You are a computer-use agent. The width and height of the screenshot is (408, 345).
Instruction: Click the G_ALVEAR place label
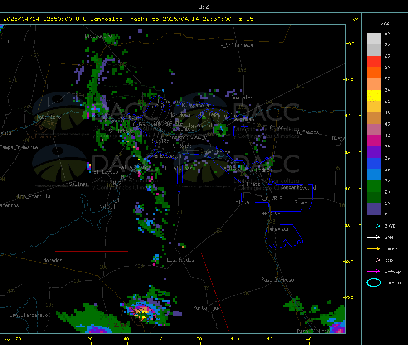pos(271,199)
